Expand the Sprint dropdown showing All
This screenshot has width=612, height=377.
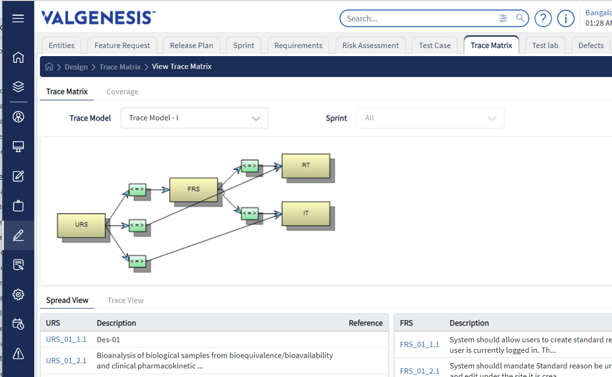(430, 118)
